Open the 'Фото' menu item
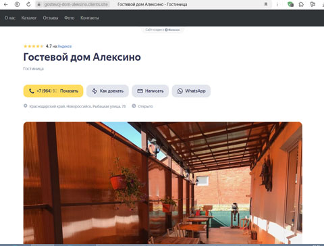324x246 pixels. coord(70,18)
